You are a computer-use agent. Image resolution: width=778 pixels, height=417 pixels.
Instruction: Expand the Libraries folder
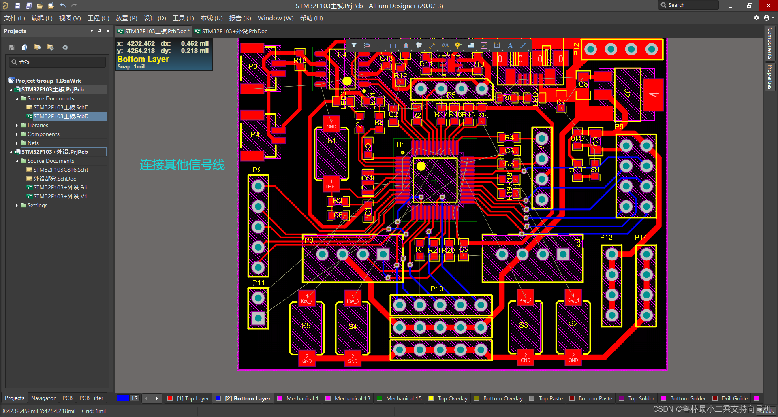(x=17, y=126)
